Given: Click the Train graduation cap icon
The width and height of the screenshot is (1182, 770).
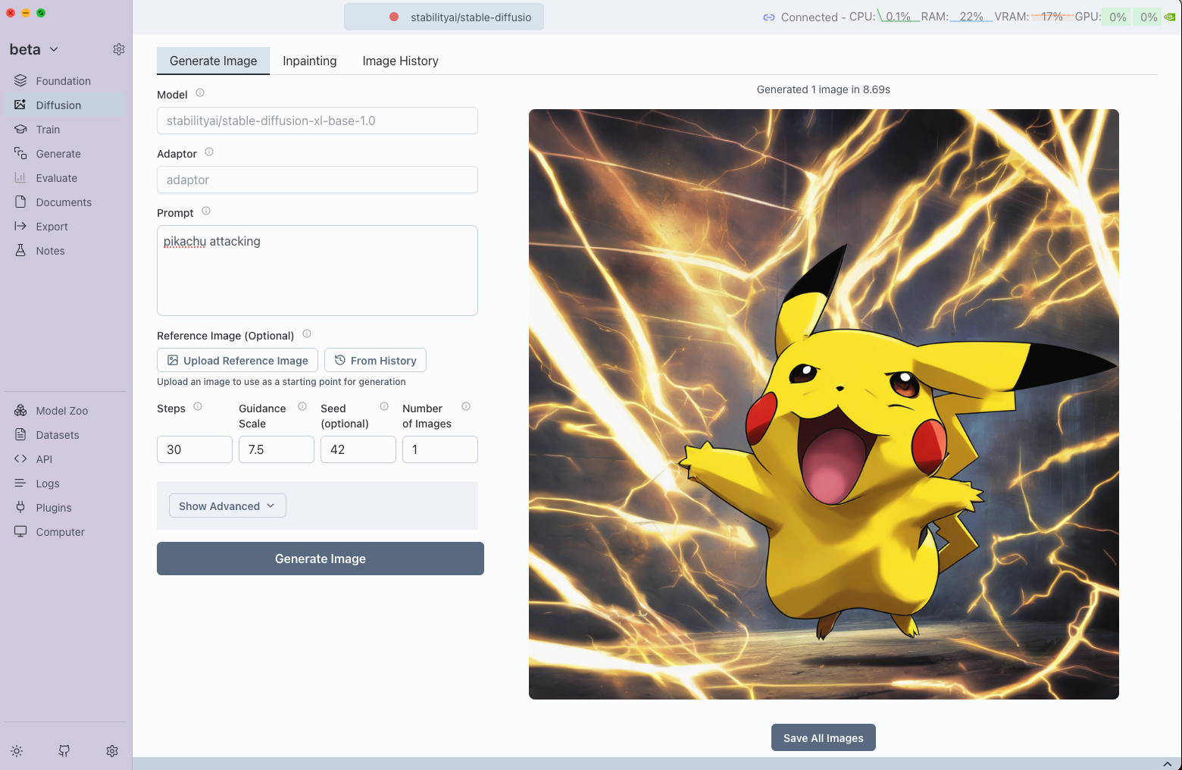Looking at the screenshot, I should [x=20, y=129].
